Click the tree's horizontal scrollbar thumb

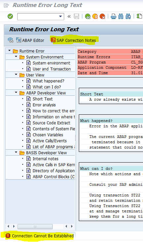tap(35, 227)
